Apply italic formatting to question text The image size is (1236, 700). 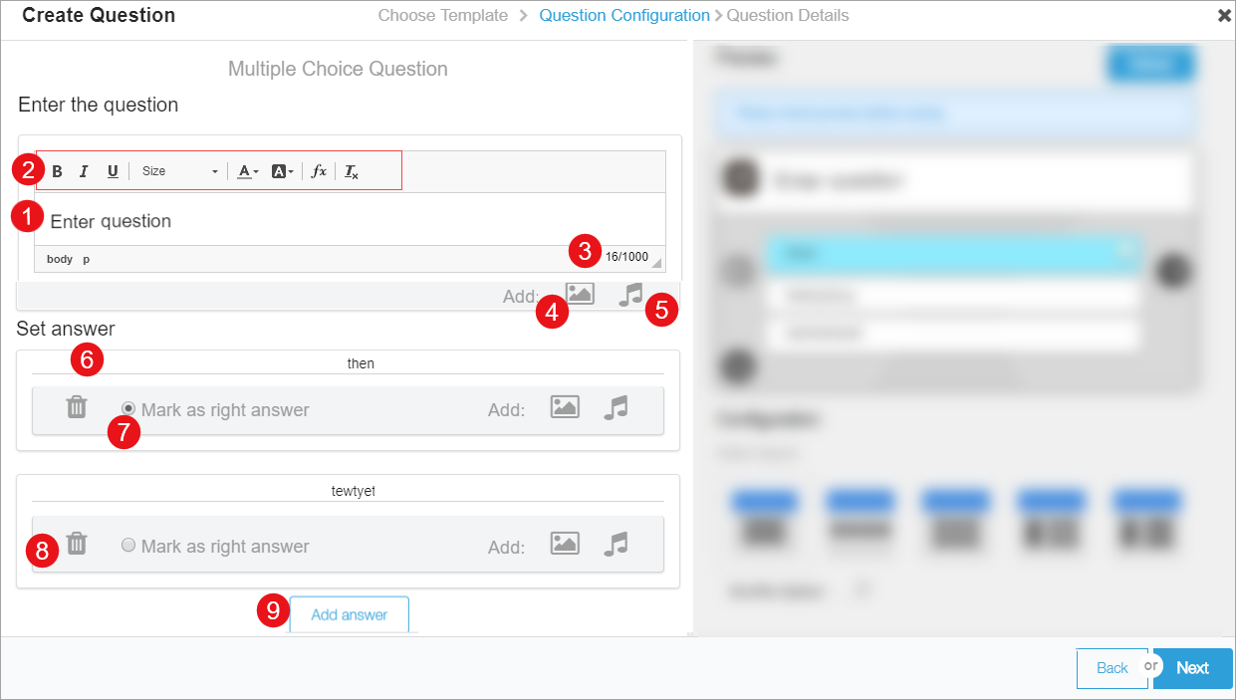85,171
